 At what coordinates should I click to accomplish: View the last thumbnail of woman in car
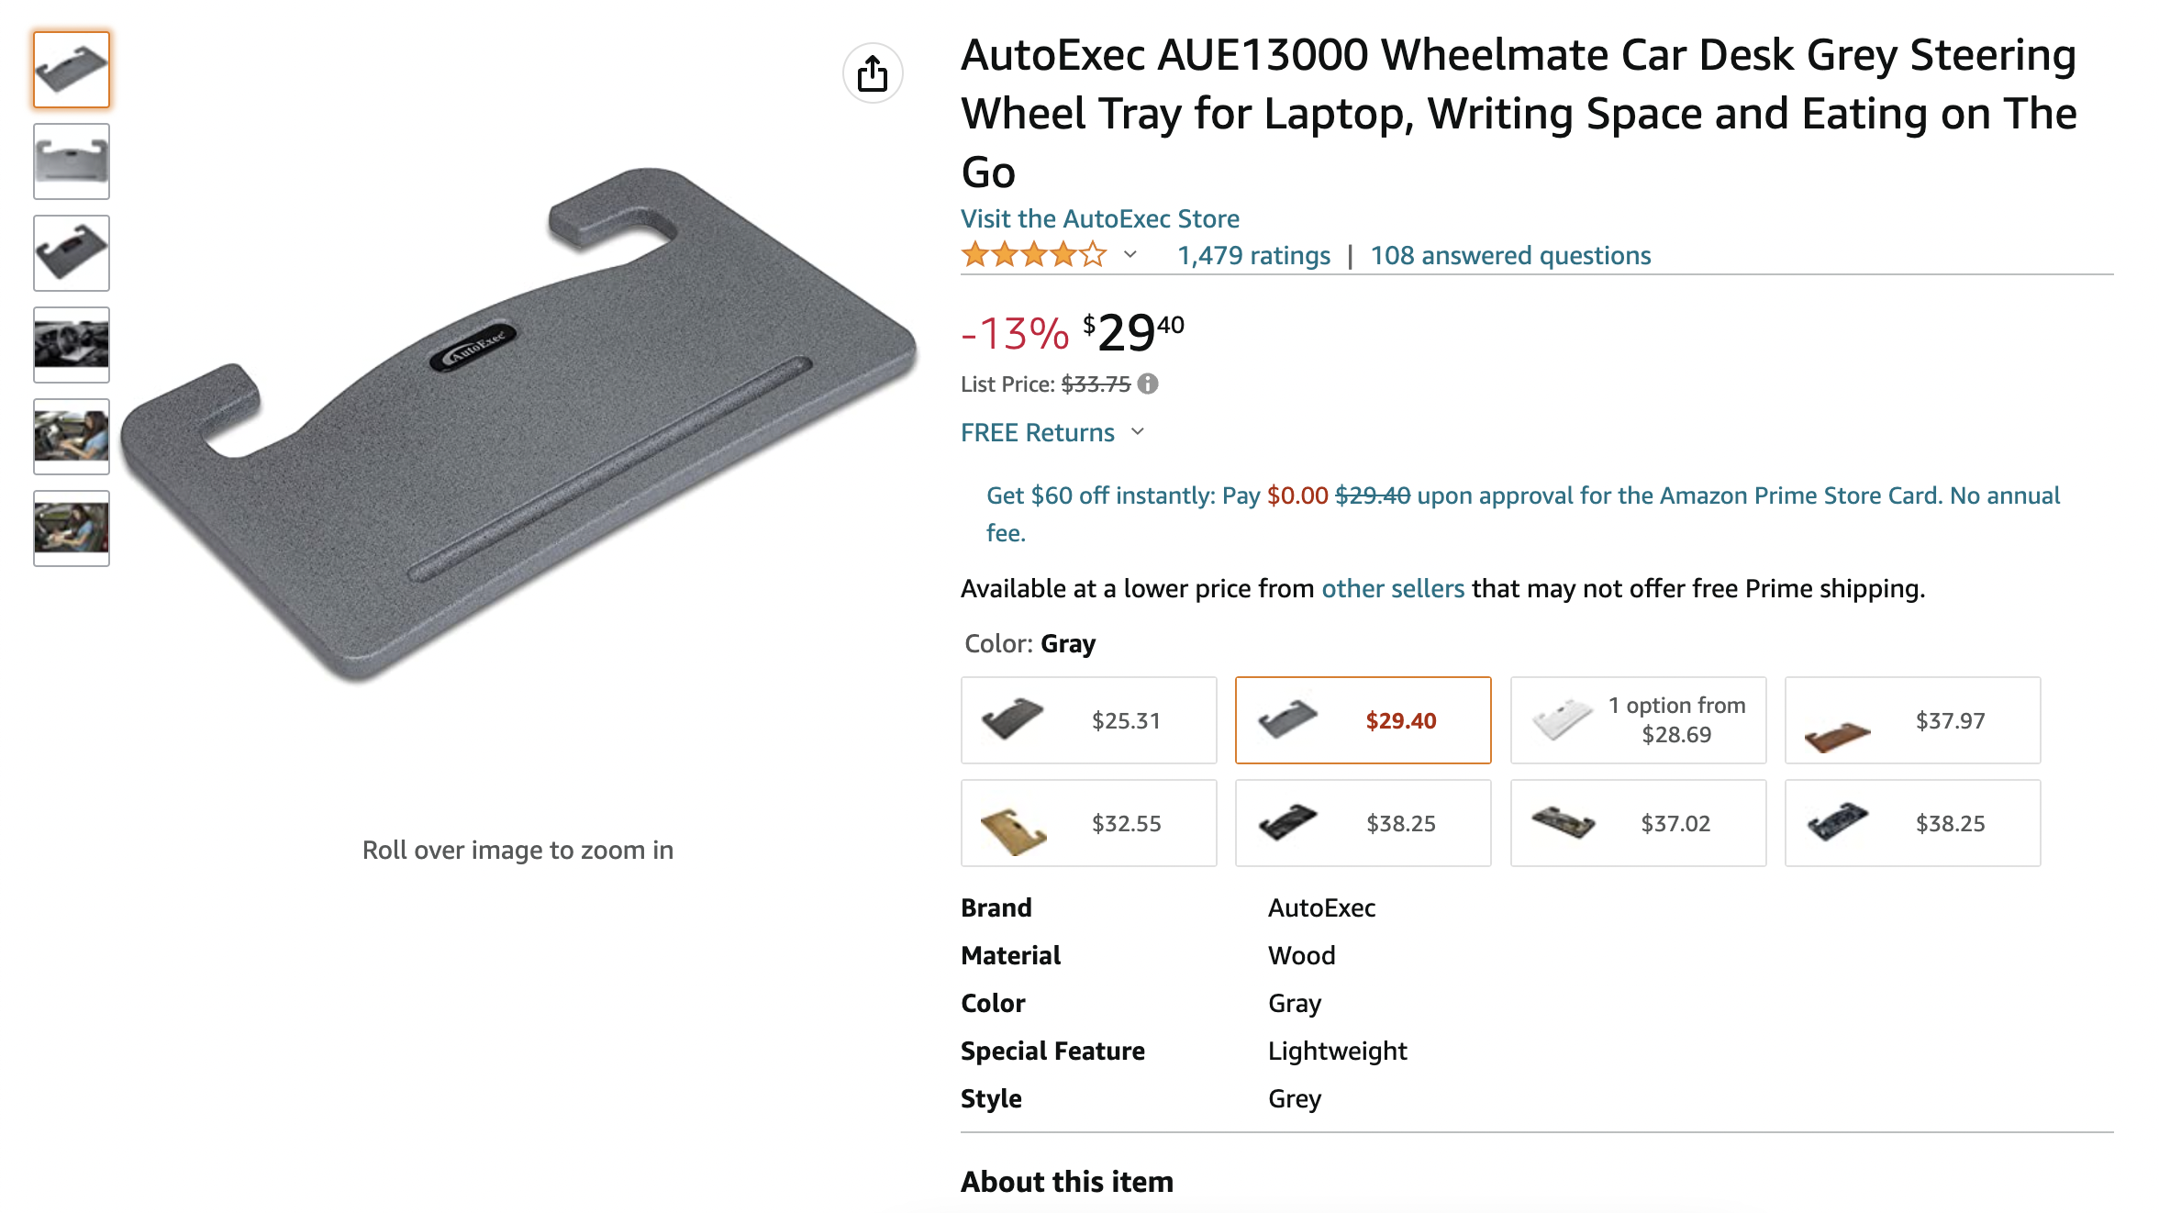pyautogui.click(x=72, y=529)
